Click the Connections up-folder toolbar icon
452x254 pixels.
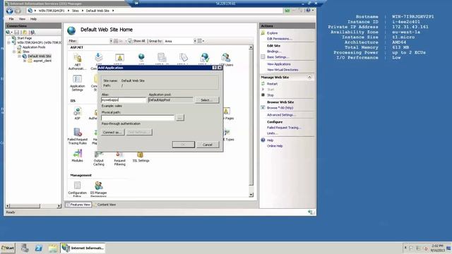(x=25, y=32)
